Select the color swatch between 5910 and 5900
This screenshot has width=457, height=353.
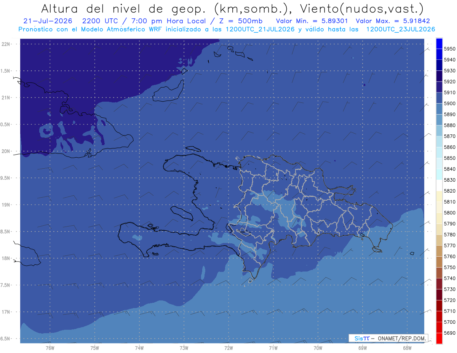(x=439, y=98)
